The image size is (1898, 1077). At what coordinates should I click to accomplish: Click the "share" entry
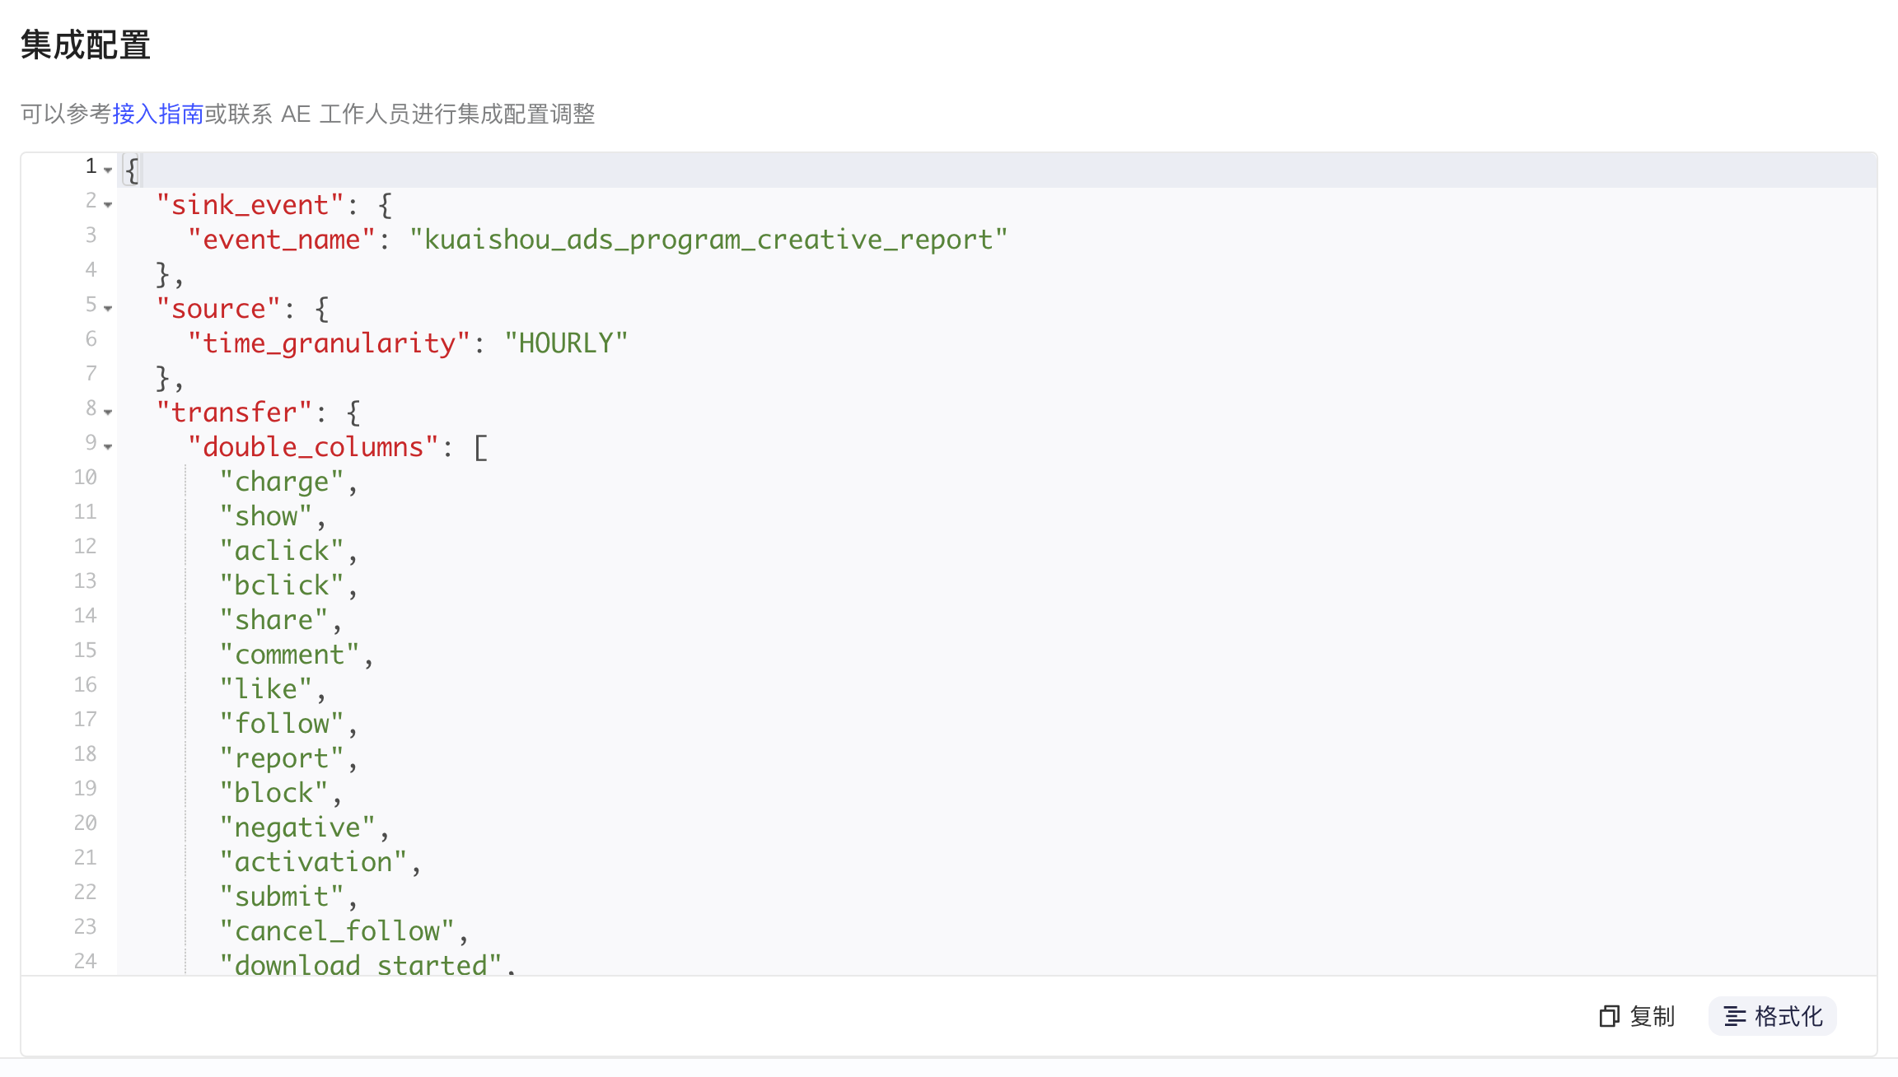coord(274,620)
